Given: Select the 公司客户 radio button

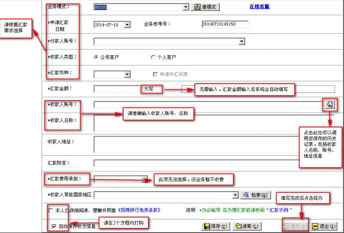Looking at the screenshot, I should 96,57.
